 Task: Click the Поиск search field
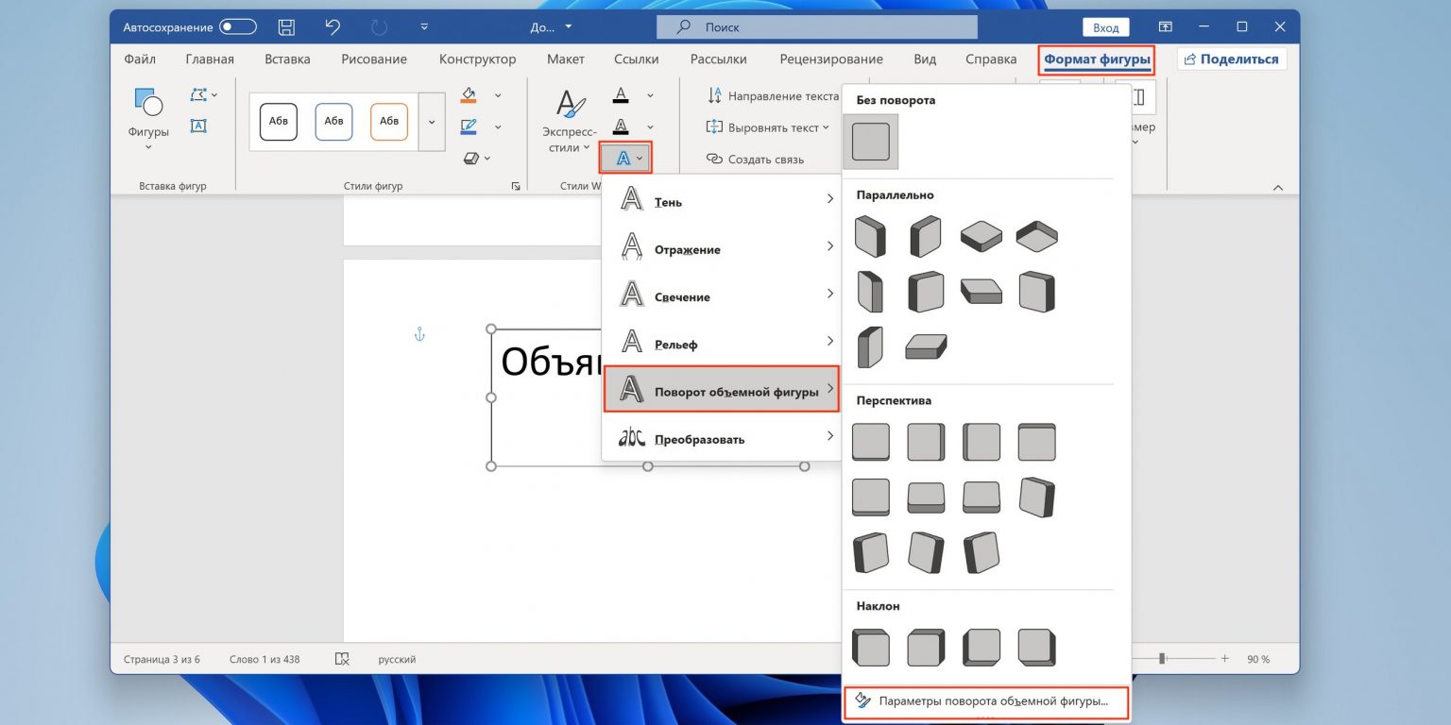(x=817, y=27)
